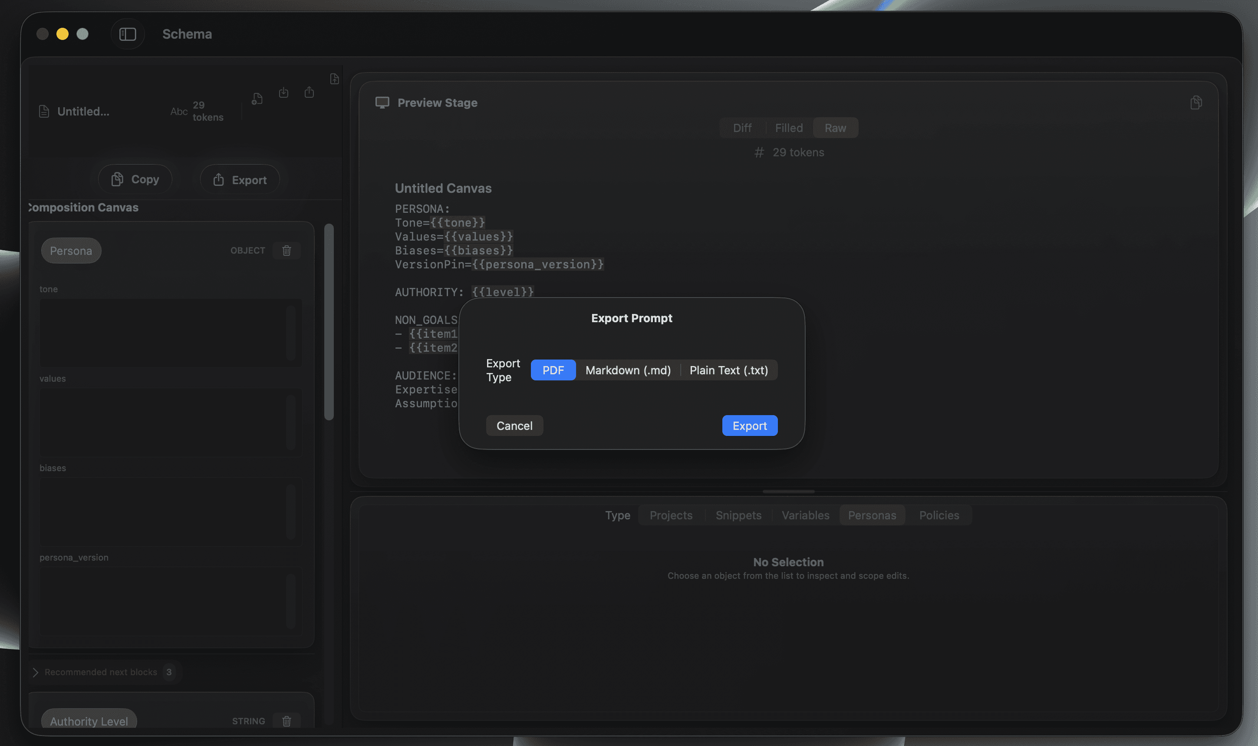
Task: Open the Policies tab
Action: click(939, 515)
